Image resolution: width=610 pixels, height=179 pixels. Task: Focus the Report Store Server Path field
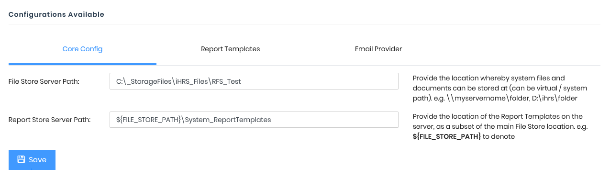[x=254, y=120]
